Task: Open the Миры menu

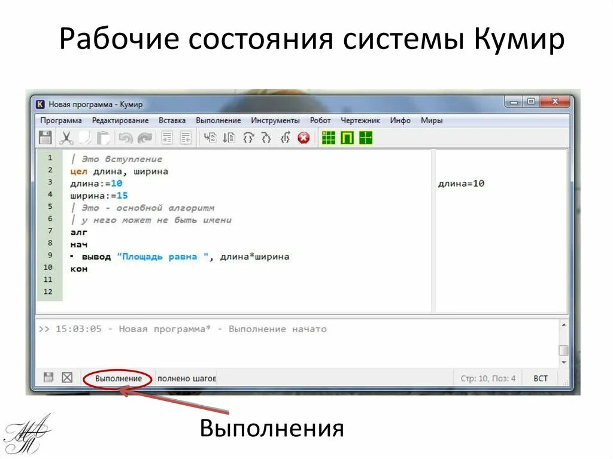Action: (432, 120)
